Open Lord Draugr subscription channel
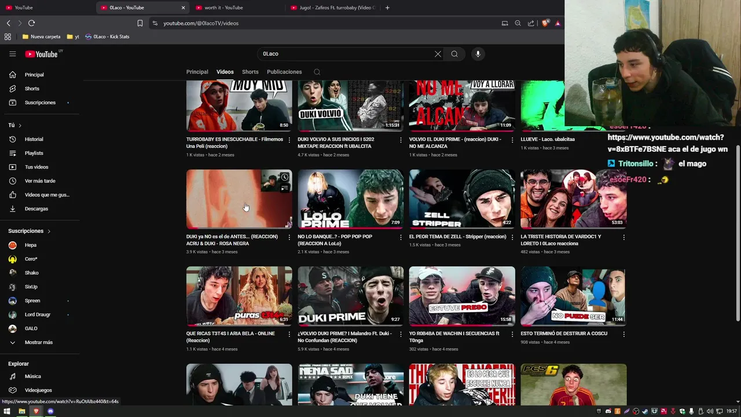Image resolution: width=741 pixels, height=417 pixels. pos(37,314)
